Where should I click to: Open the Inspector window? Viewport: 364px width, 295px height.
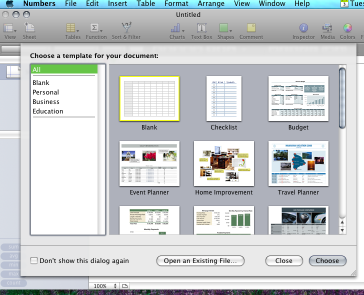pyautogui.click(x=303, y=31)
